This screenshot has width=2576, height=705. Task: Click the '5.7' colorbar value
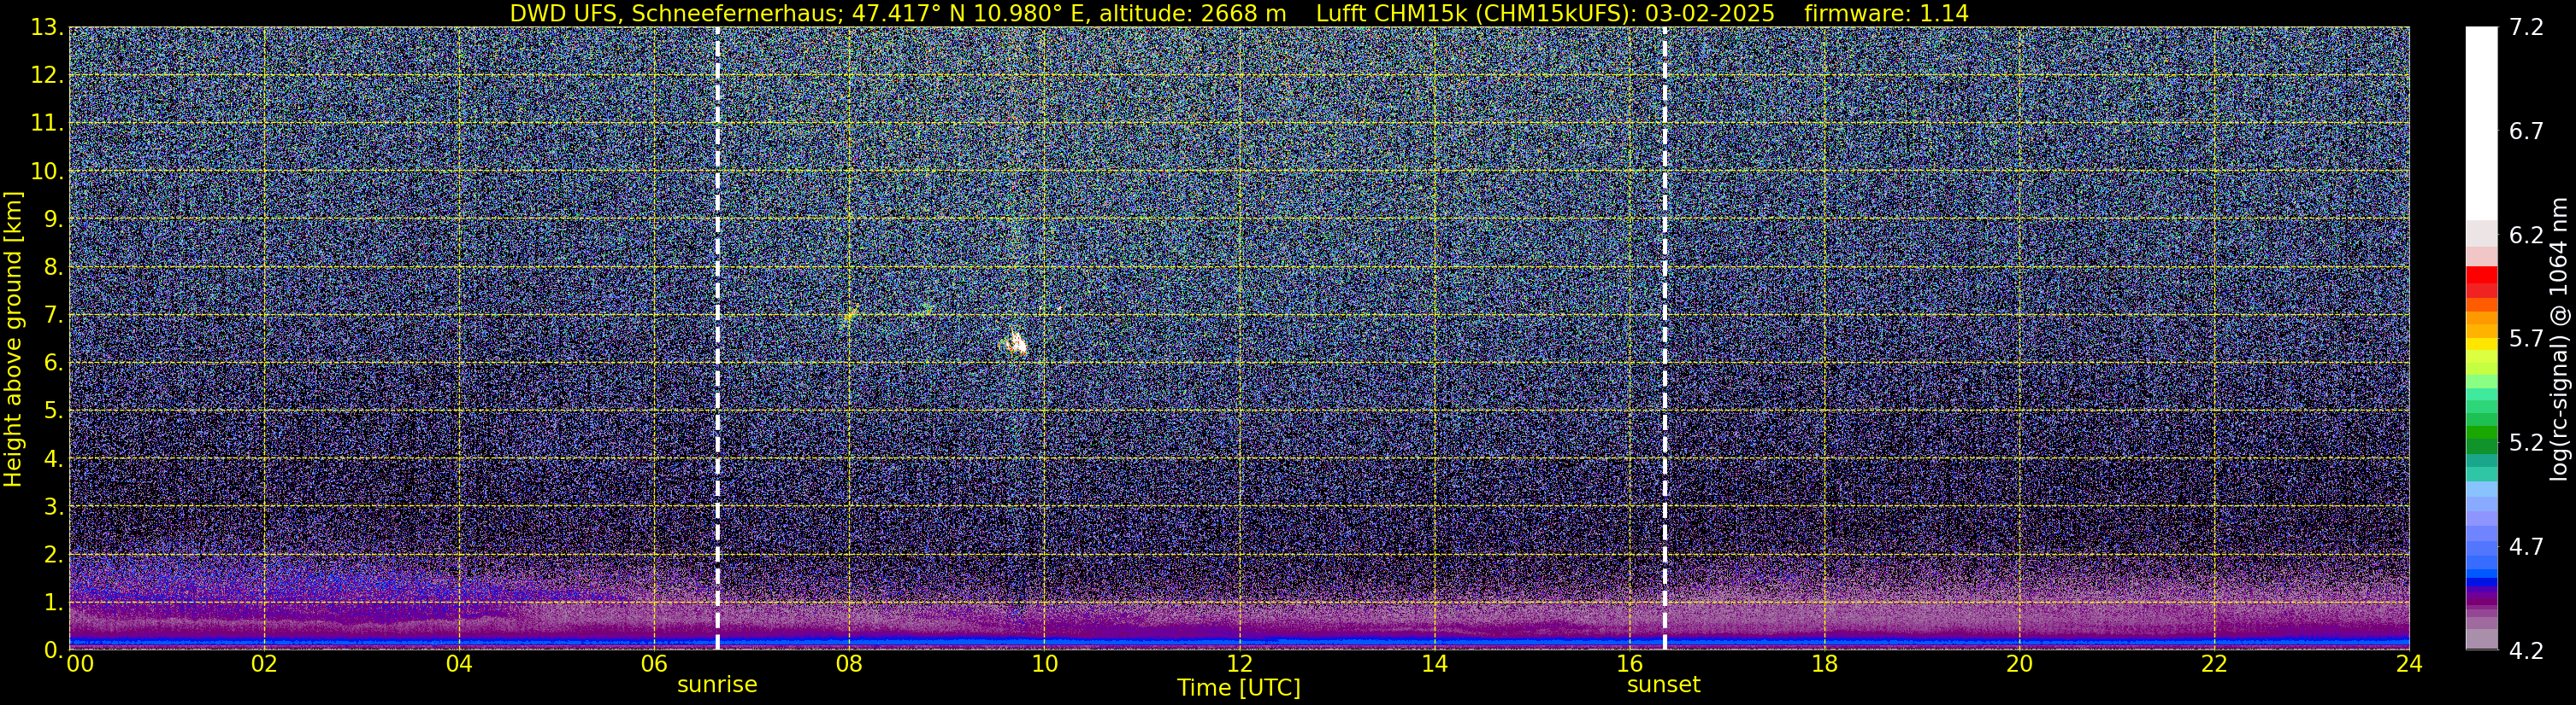coord(2526,340)
